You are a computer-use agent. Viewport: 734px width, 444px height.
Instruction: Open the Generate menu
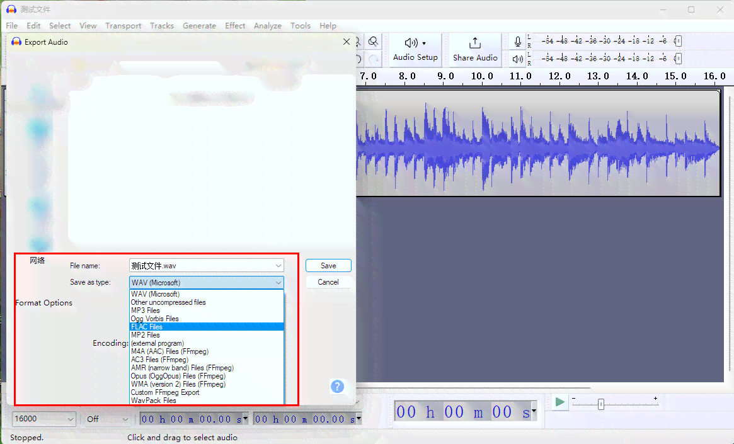(200, 26)
